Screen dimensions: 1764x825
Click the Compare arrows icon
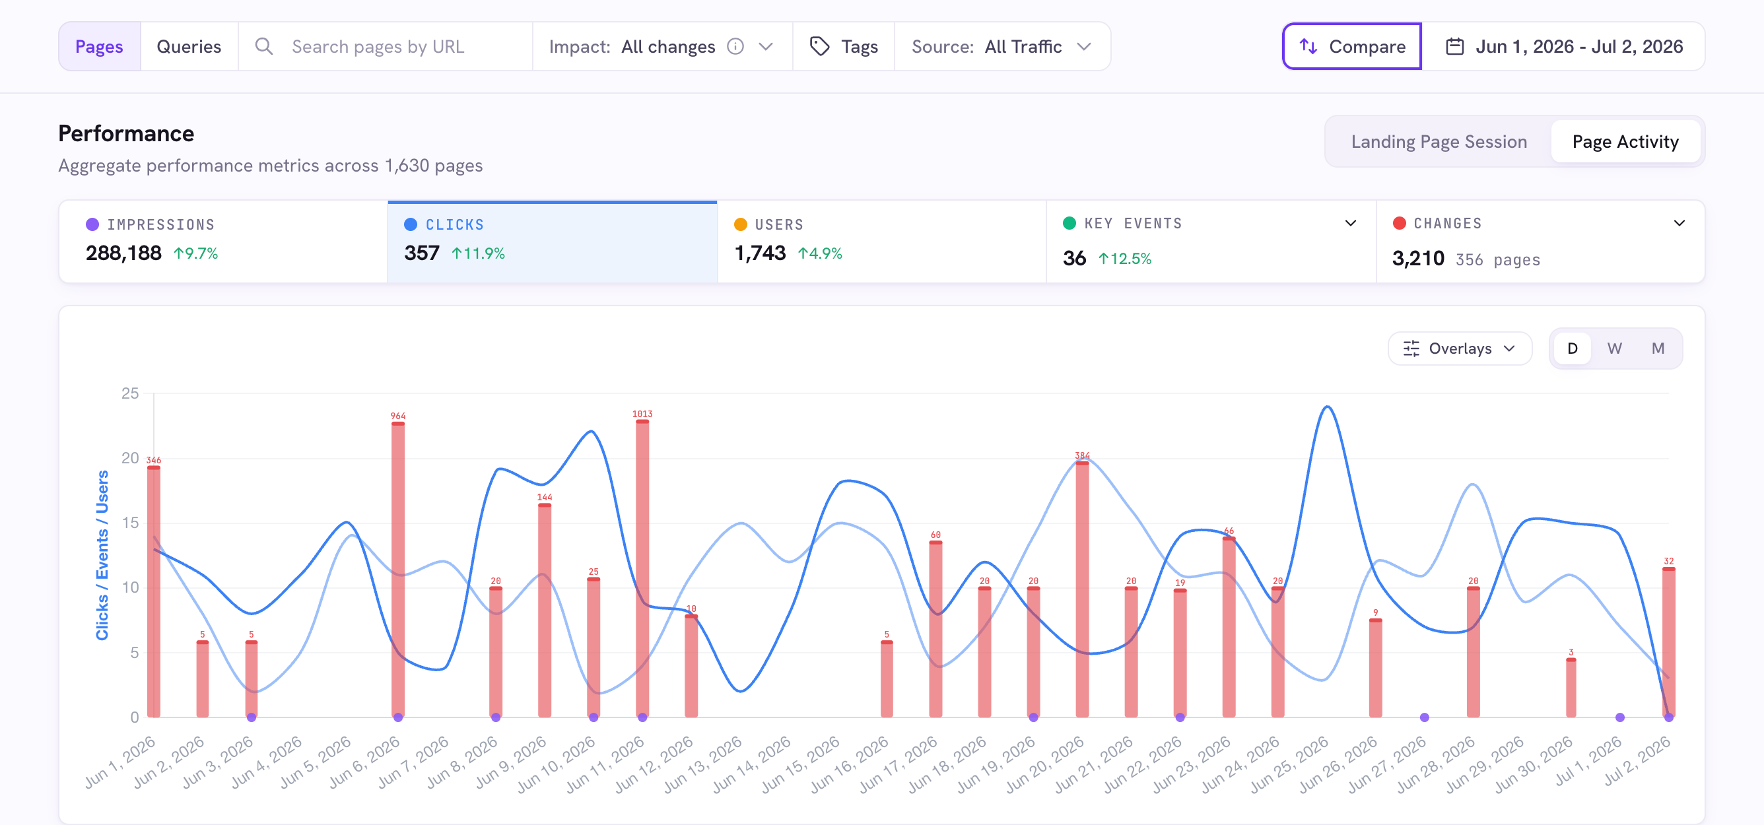pos(1308,47)
